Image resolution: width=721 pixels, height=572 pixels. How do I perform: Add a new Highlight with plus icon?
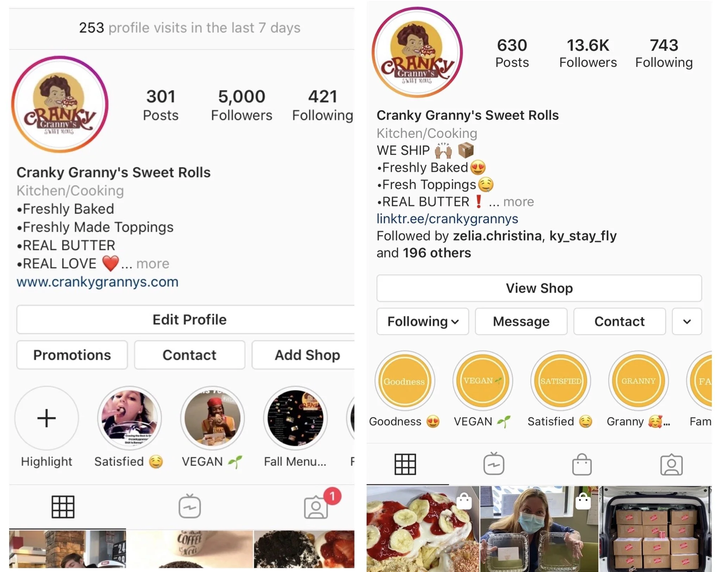[x=46, y=418]
